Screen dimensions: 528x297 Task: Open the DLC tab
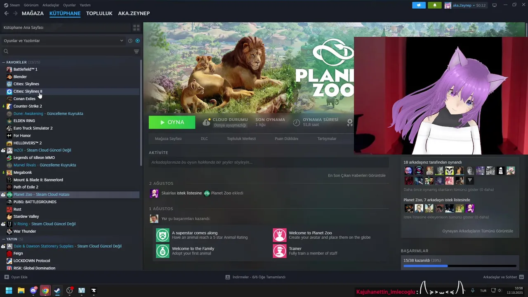(x=204, y=139)
